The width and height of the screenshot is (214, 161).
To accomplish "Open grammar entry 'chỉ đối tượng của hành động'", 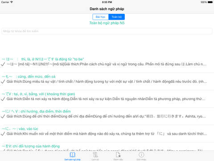I will 31,146.
